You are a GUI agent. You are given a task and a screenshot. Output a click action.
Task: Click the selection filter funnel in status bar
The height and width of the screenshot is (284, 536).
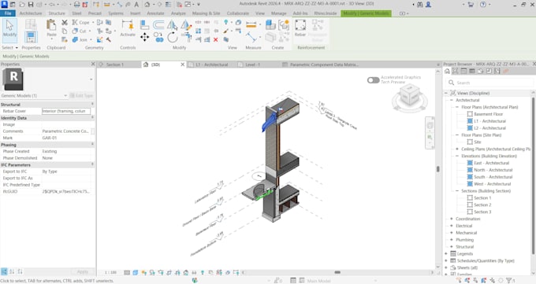click(509, 281)
